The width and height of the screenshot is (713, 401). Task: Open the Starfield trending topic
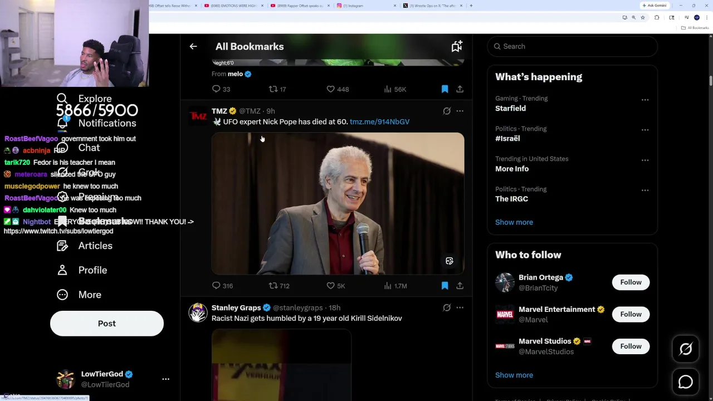point(510,109)
